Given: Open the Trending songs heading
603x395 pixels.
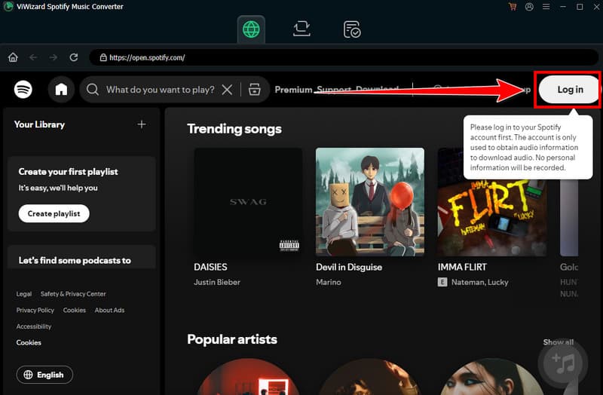Looking at the screenshot, I should coord(234,129).
